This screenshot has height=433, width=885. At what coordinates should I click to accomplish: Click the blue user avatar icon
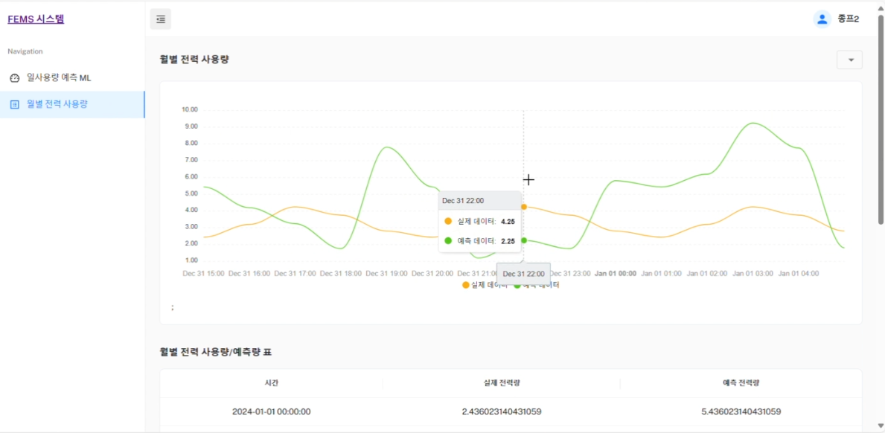pos(821,19)
